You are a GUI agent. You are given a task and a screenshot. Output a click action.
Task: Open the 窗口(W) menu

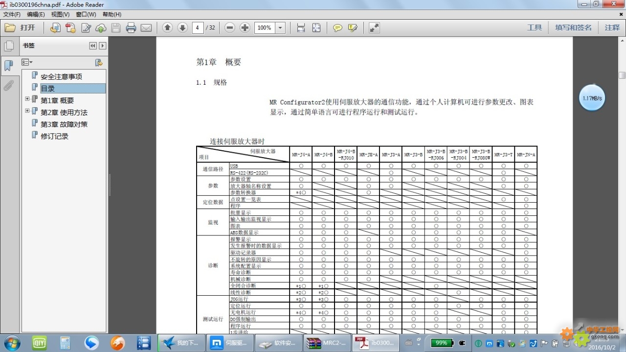tap(86, 15)
